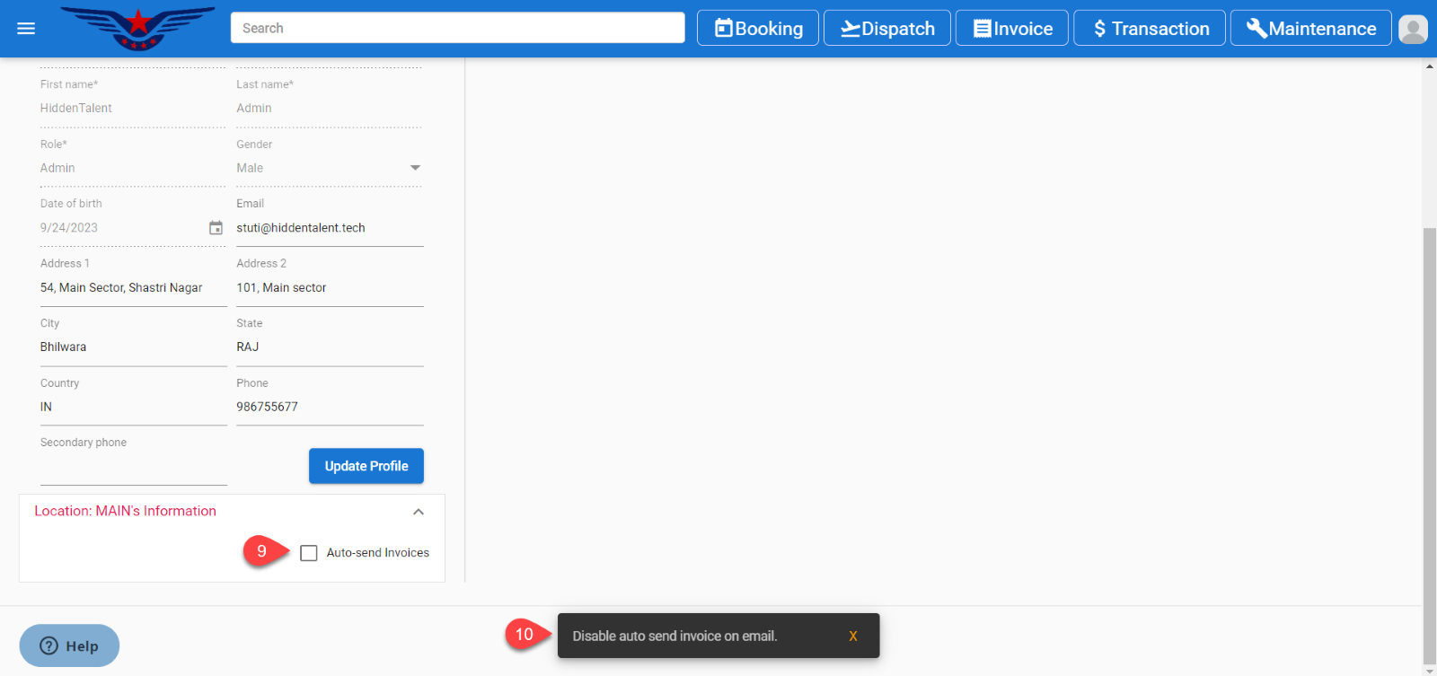Viewport: 1437px width, 676px height.
Task: Click the winged star airline logo
Action: (137, 28)
